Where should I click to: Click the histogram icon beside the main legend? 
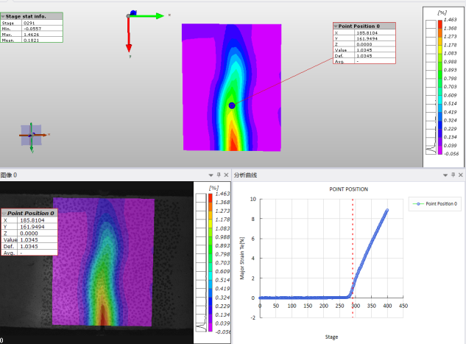430,148
